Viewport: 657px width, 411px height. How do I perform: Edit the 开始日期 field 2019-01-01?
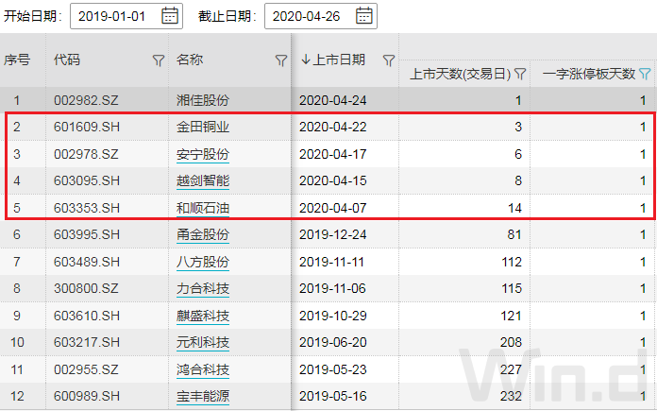click(x=126, y=16)
